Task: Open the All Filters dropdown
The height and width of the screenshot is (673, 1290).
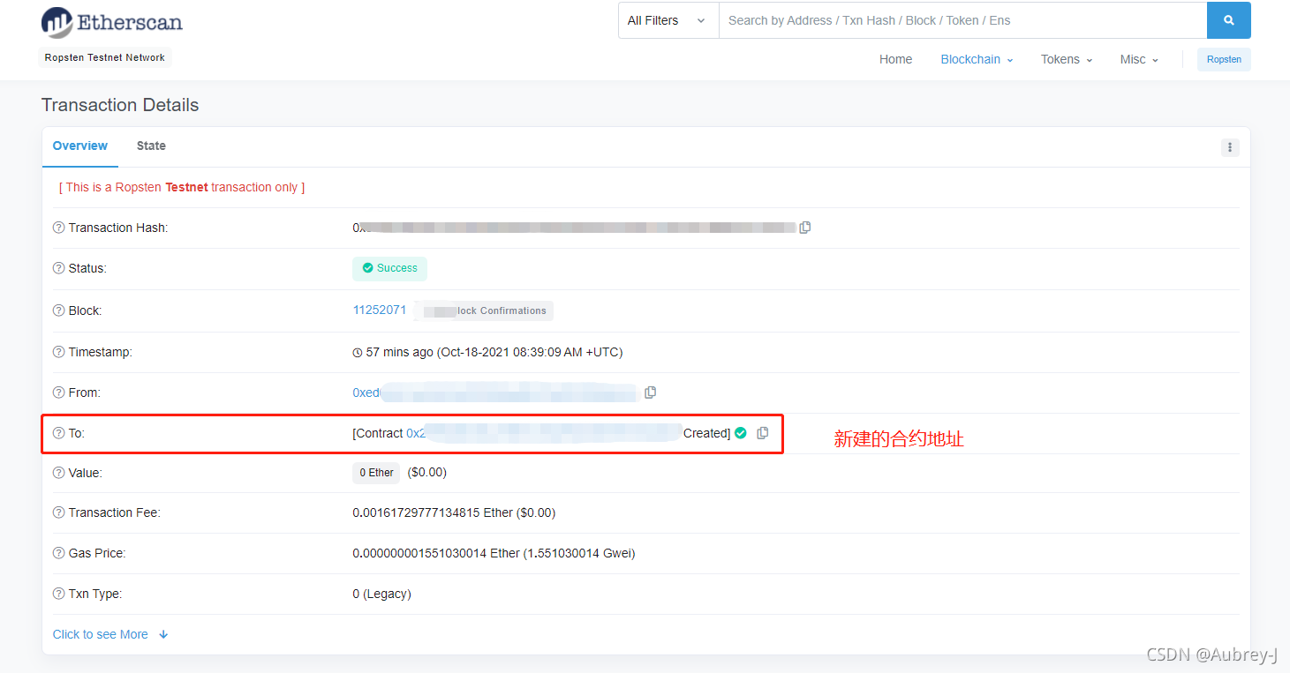Action: [x=668, y=20]
